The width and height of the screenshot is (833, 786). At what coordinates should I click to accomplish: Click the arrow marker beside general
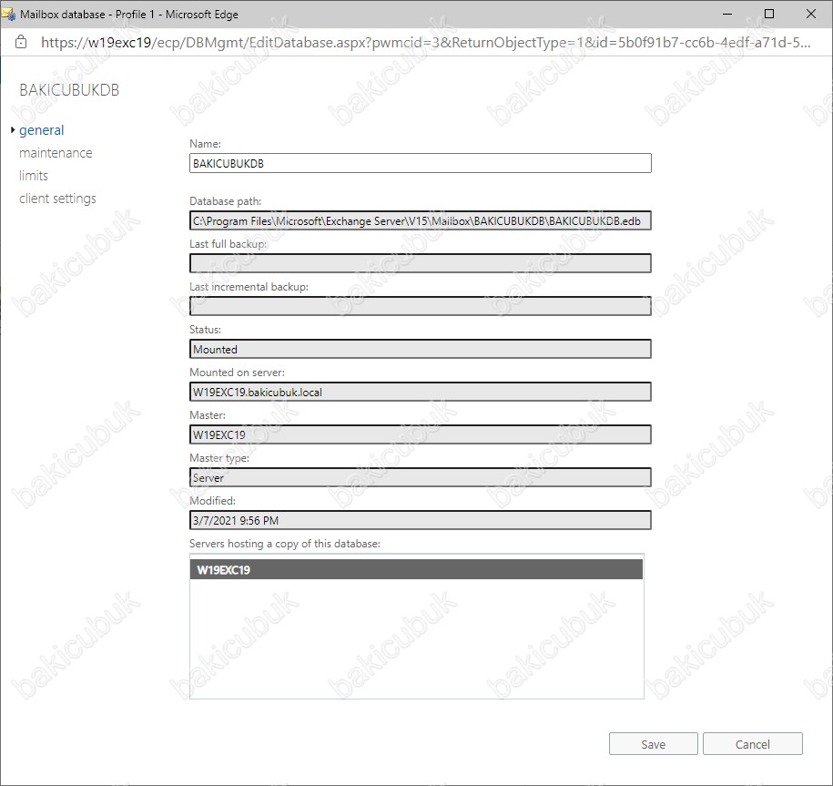pyautogui.click(x=13, y=129)
